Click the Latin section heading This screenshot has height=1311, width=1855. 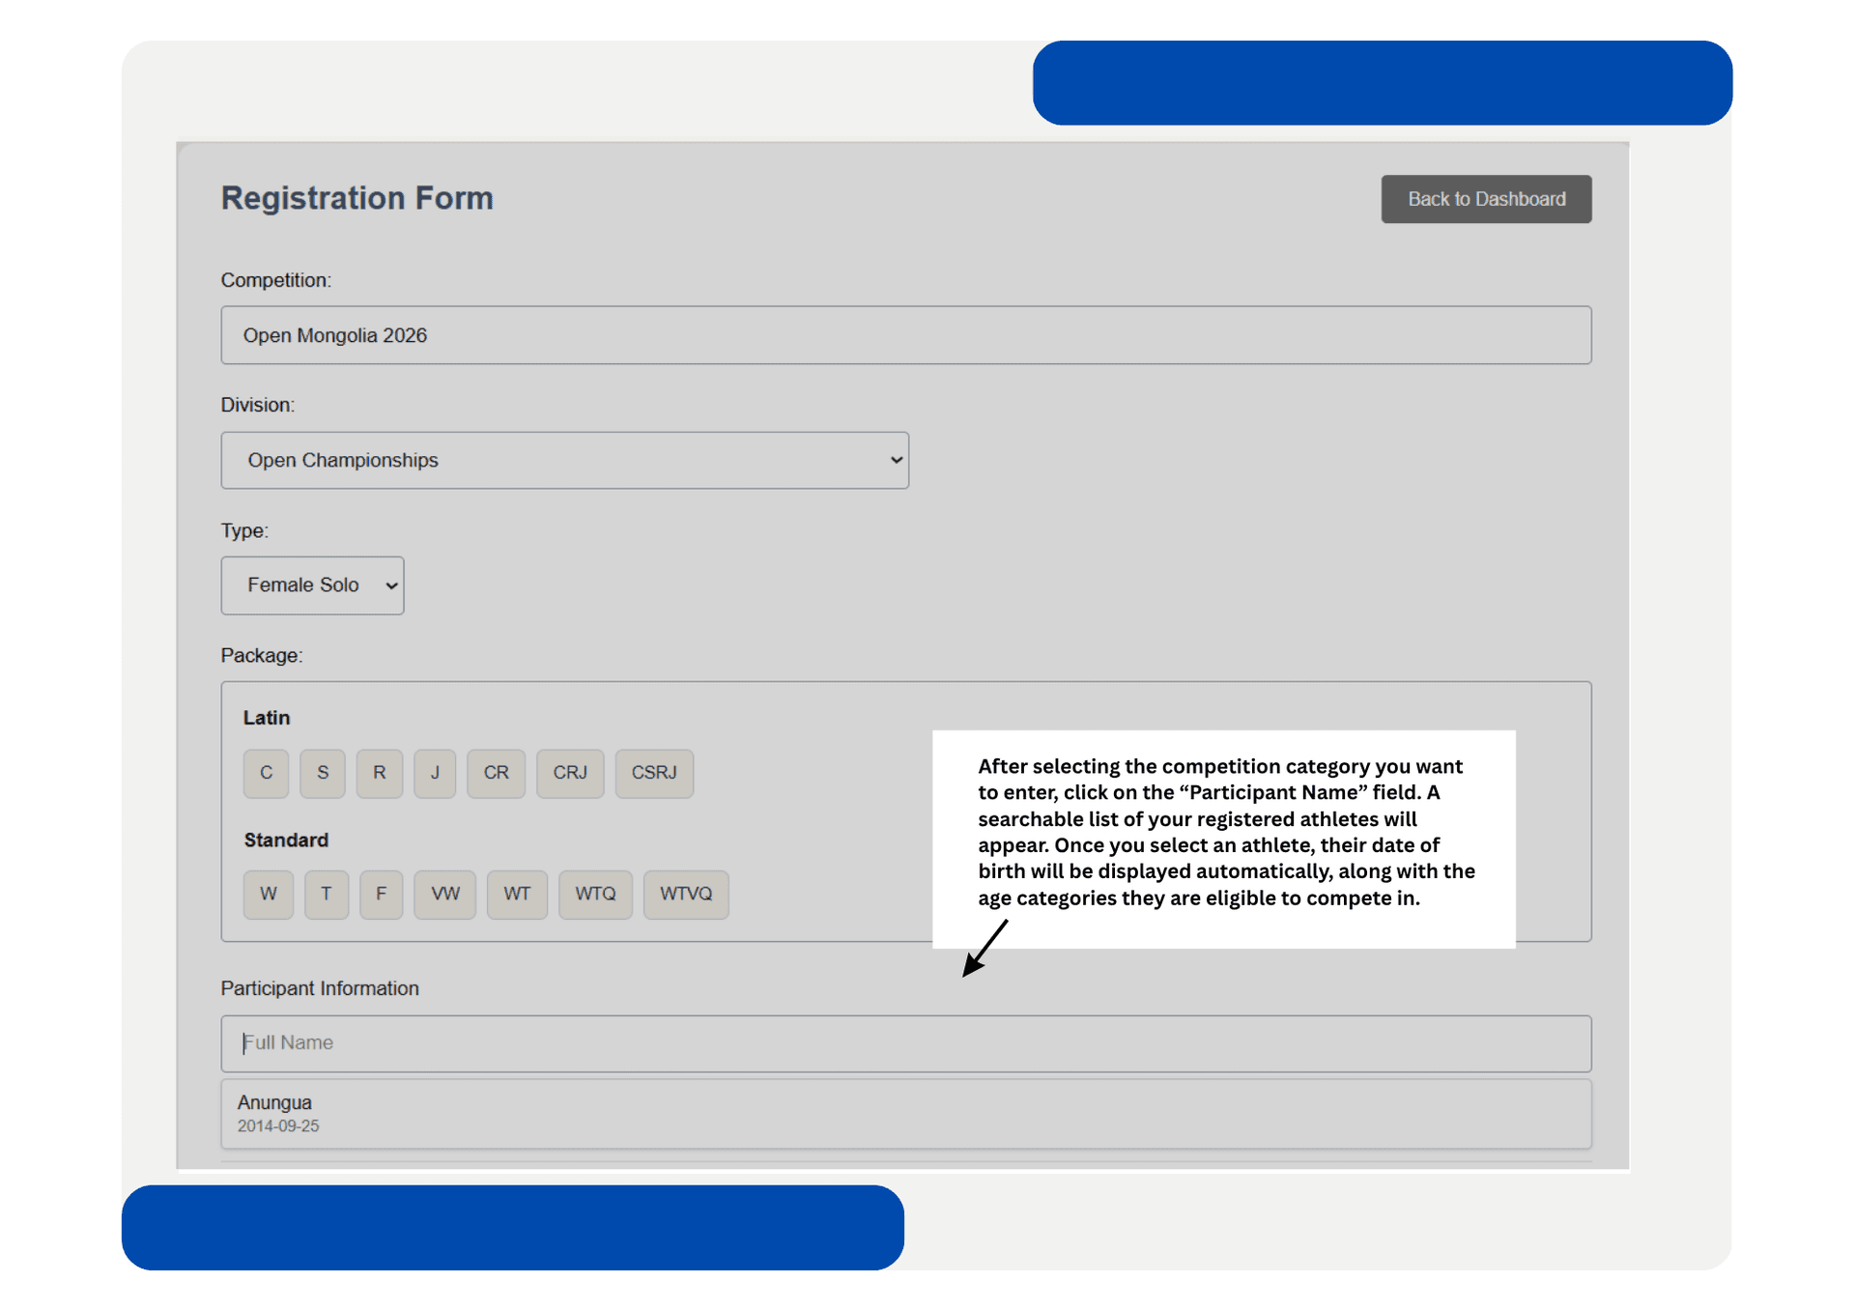[267, 718]
